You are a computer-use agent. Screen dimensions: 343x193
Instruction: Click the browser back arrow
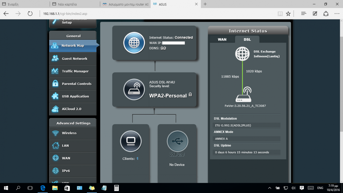tap(6, 13)
